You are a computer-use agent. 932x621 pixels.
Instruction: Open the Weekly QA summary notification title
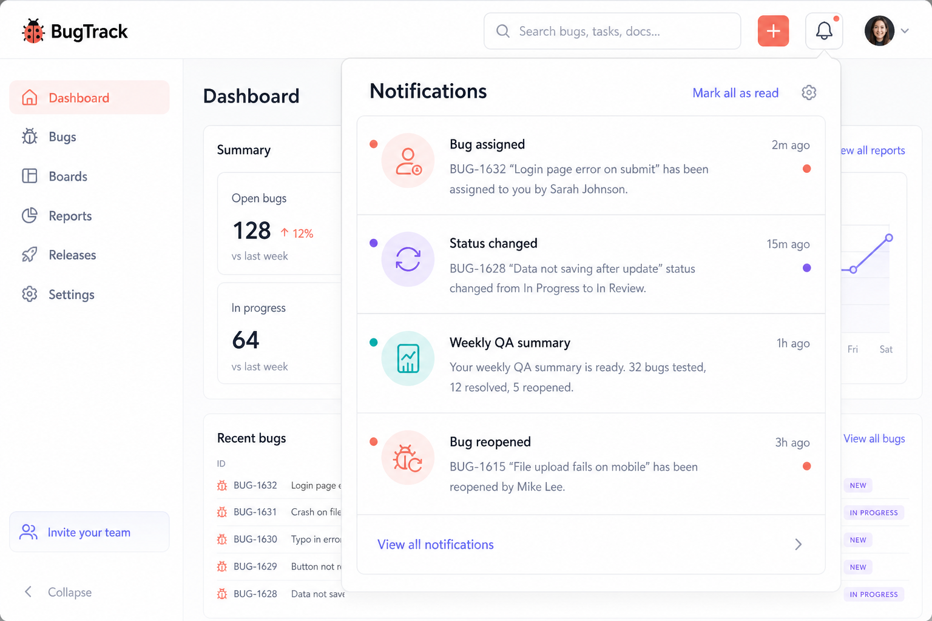pos(510,343)
